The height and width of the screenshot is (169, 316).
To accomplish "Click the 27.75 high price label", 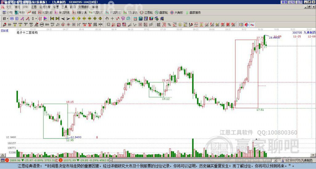I will click(x=260, y=38).
